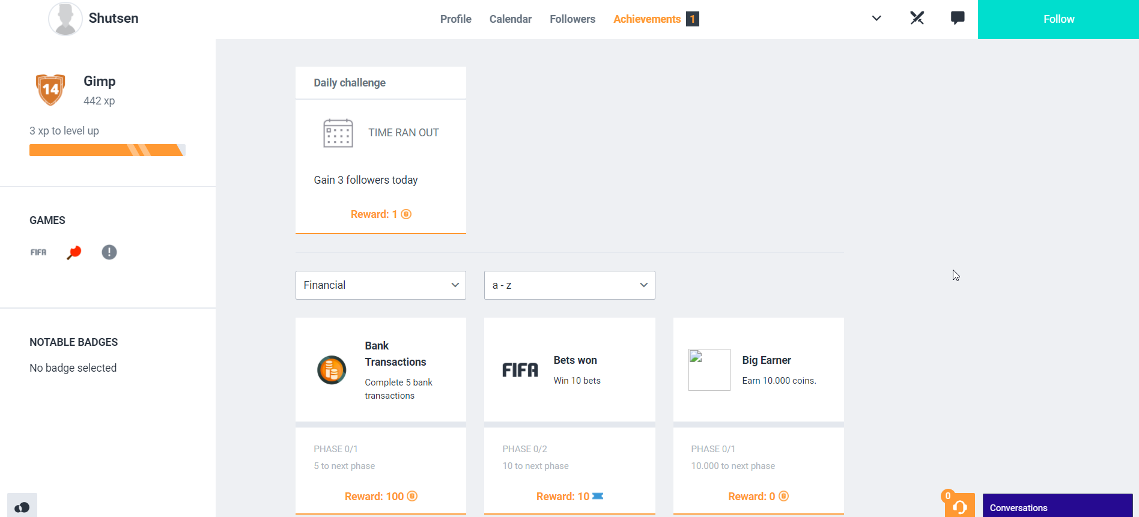Viewport: 1139px width, 517px height.
Task: Select the FIFA game icon in Games
Action: pyautogui.click(x=38, y=252)
